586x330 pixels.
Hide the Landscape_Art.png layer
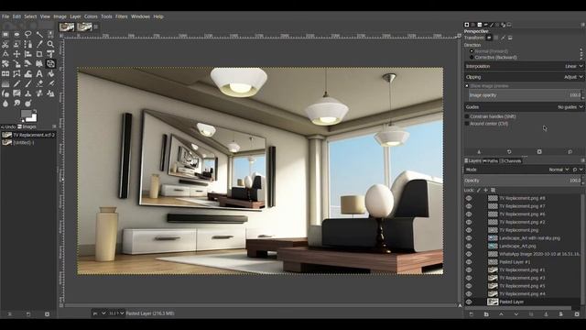tap(469, 246)
